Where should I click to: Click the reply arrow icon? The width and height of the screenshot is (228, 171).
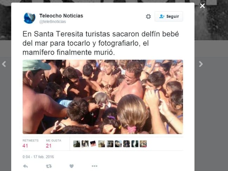26,166
